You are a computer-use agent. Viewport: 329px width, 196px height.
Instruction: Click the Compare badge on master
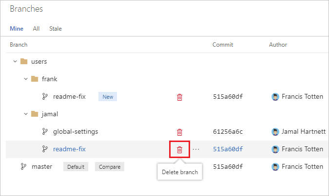[110, 167]
